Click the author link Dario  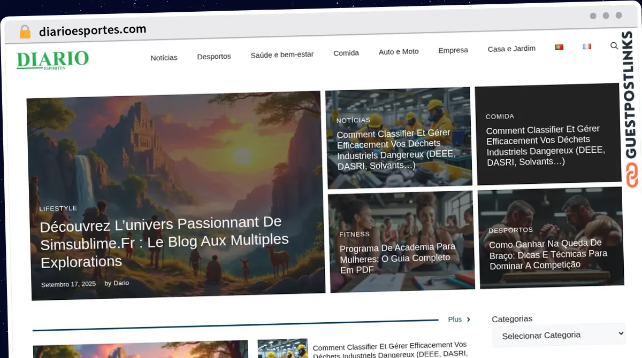click(x=121, y=283)
